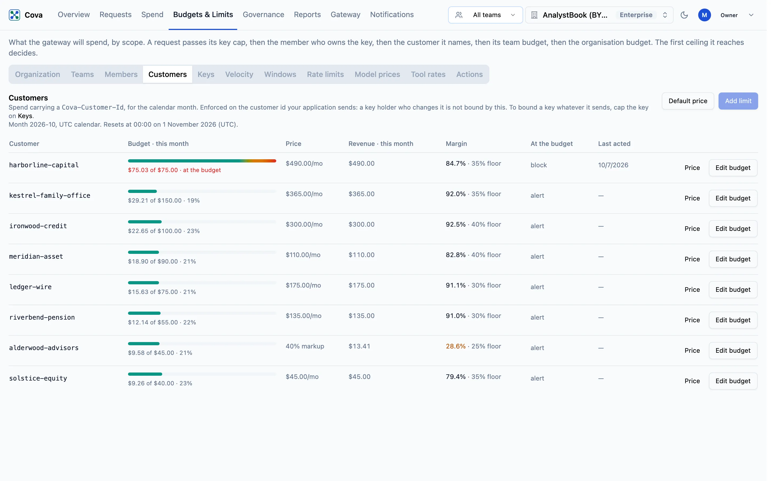The width and height of the screenshot is (771, 481).
Task: Switch to the Members tab
Action: tap(121, 75)
